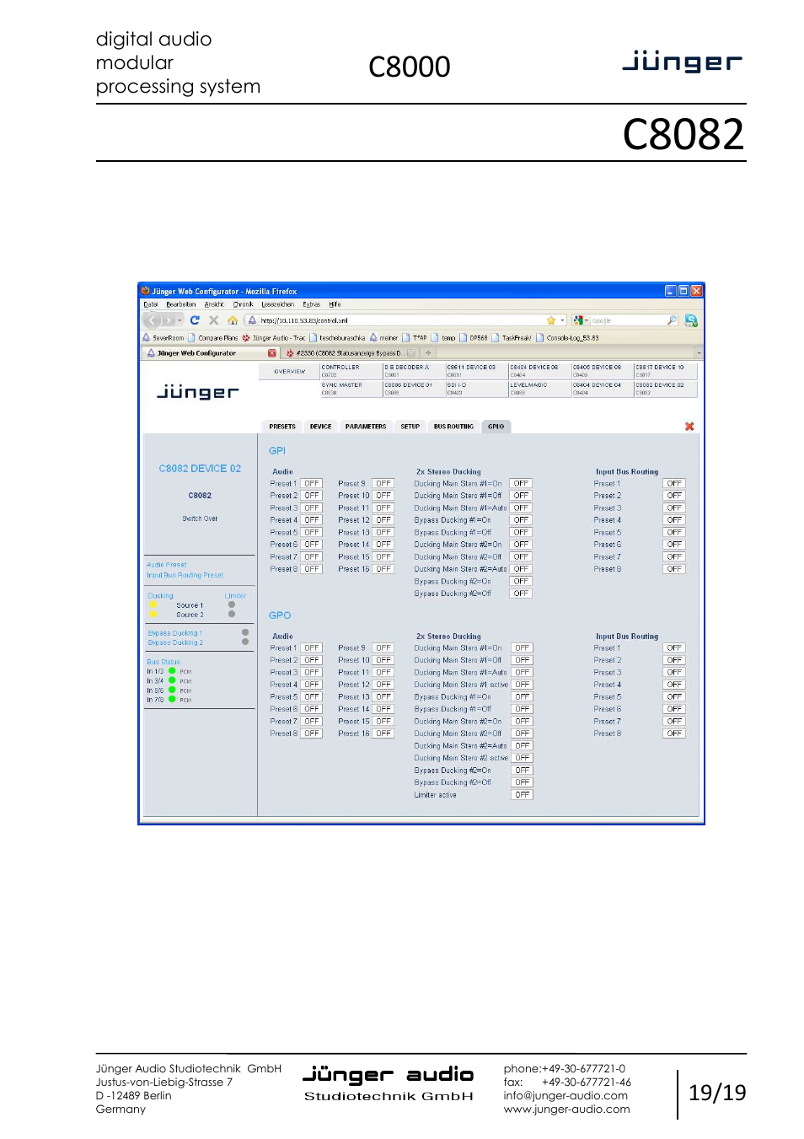Open the TaskFreak! bookmark
This screenshot has width=804, height=1139.
tap(512, 338)
